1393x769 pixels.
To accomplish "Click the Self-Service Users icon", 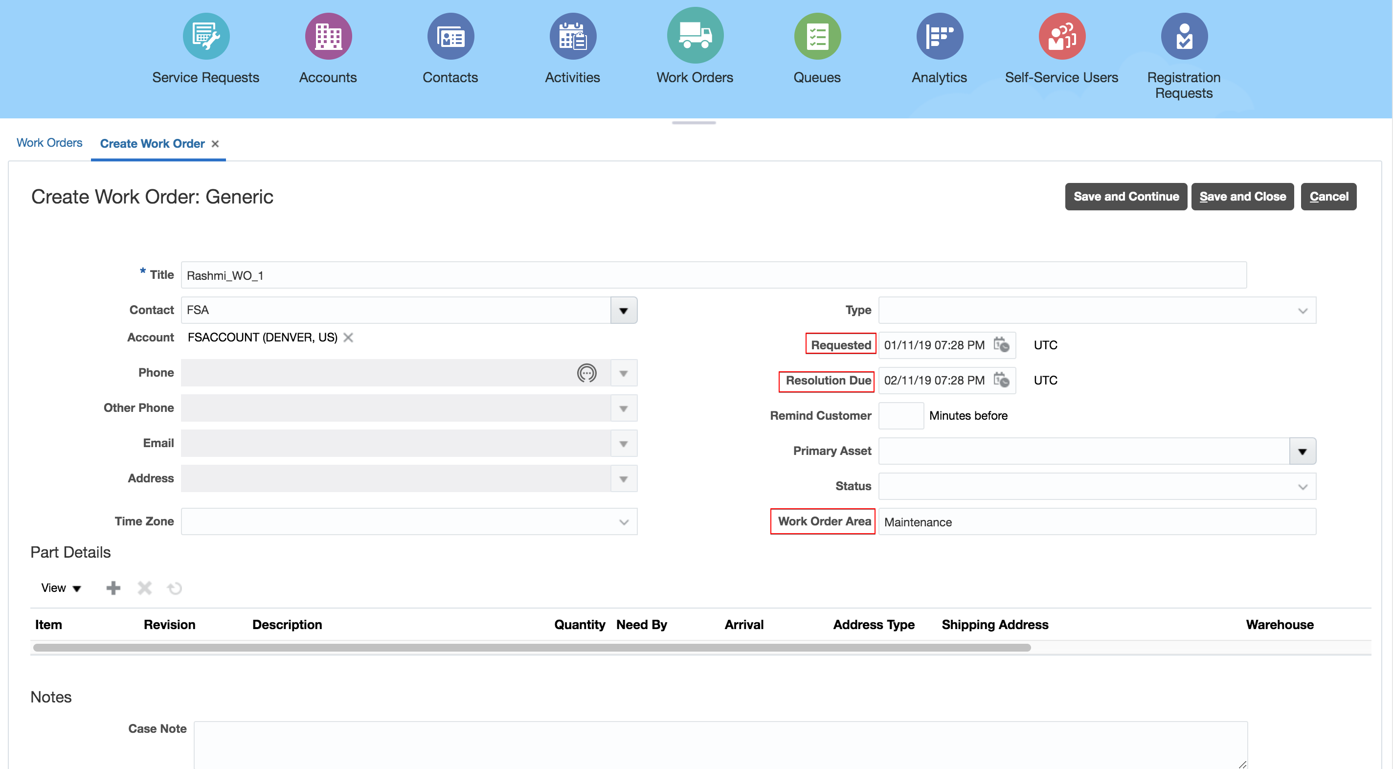I will click(x=1061, y=36).
